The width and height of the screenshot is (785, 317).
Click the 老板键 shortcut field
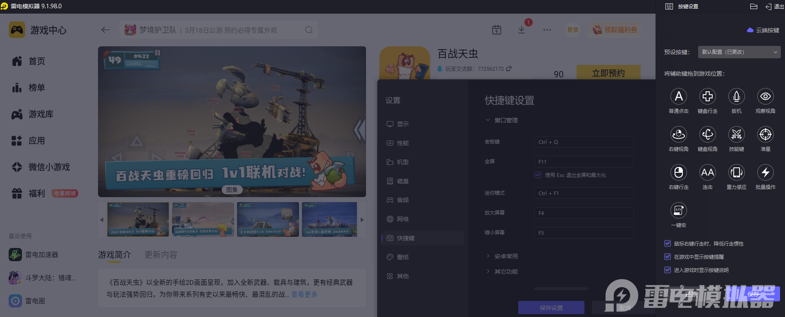[x=584, y=142]
